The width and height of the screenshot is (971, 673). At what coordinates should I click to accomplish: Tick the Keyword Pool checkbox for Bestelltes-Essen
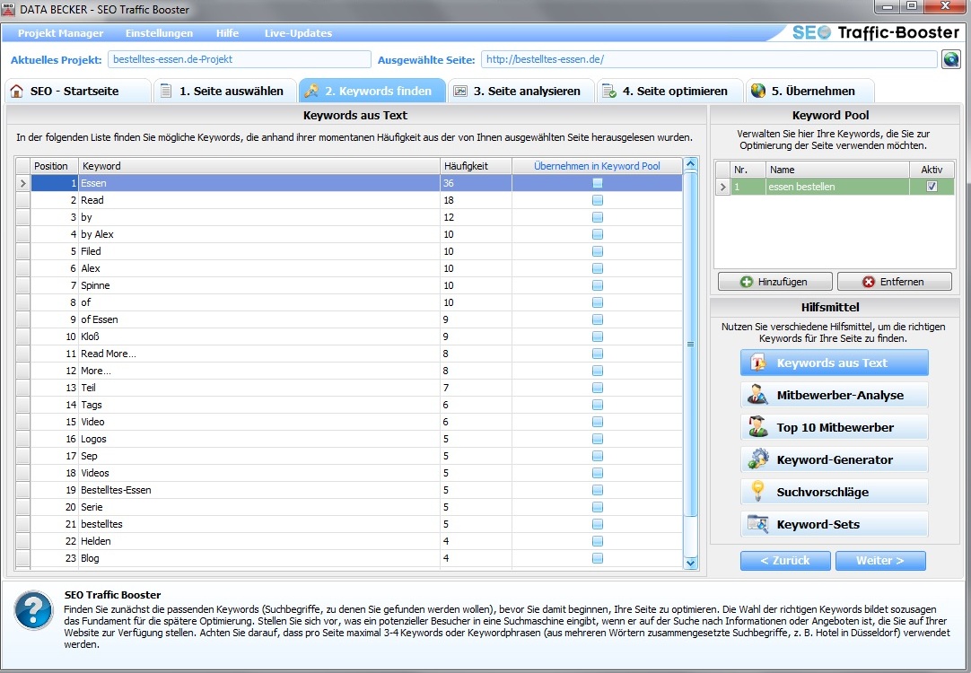597,490
